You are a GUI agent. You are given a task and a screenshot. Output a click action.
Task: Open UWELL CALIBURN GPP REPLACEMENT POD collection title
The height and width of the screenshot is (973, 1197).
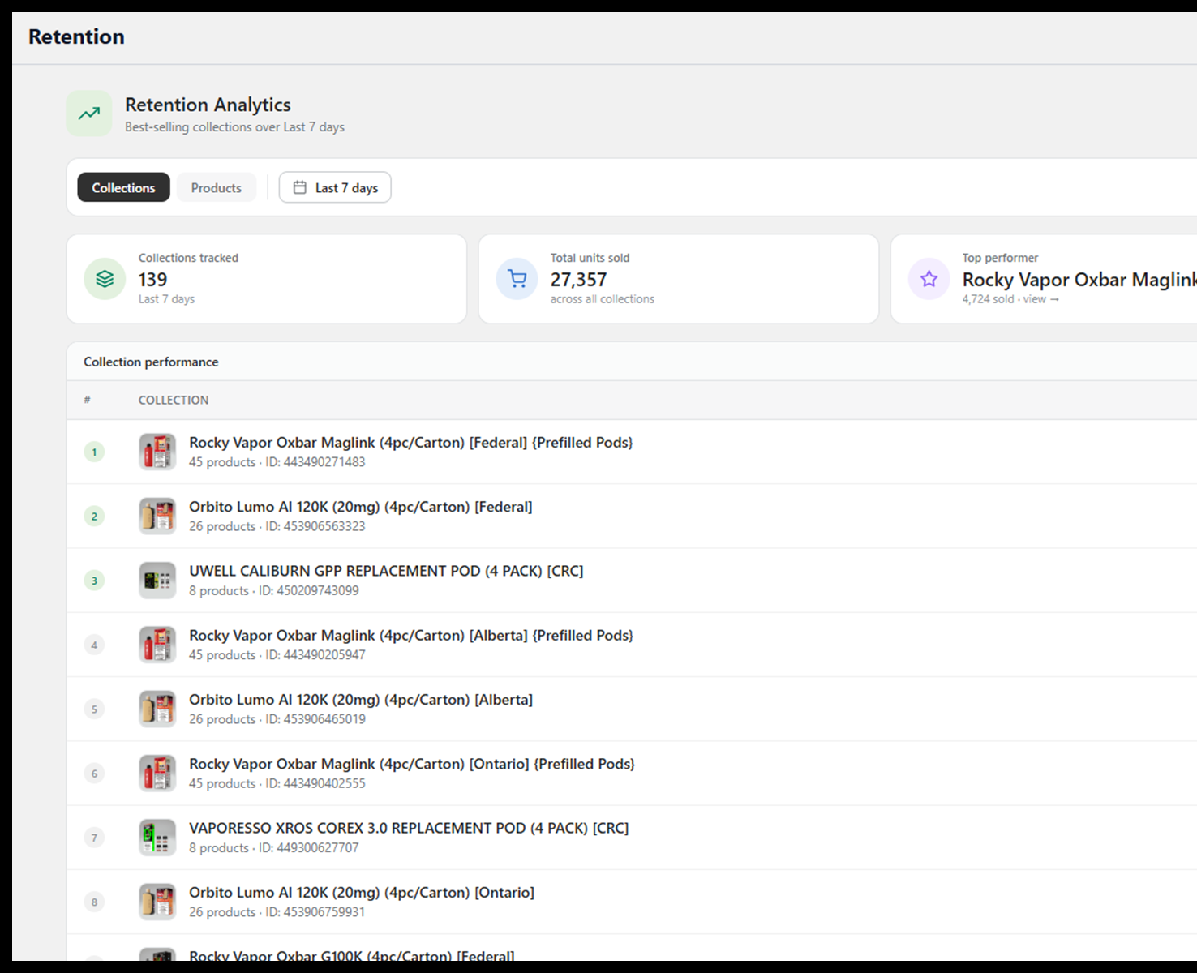(386, 571)
